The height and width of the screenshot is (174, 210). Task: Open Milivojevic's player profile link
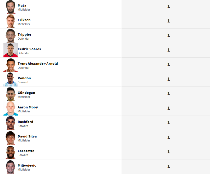pyautogui.click(x=27, y=165)
